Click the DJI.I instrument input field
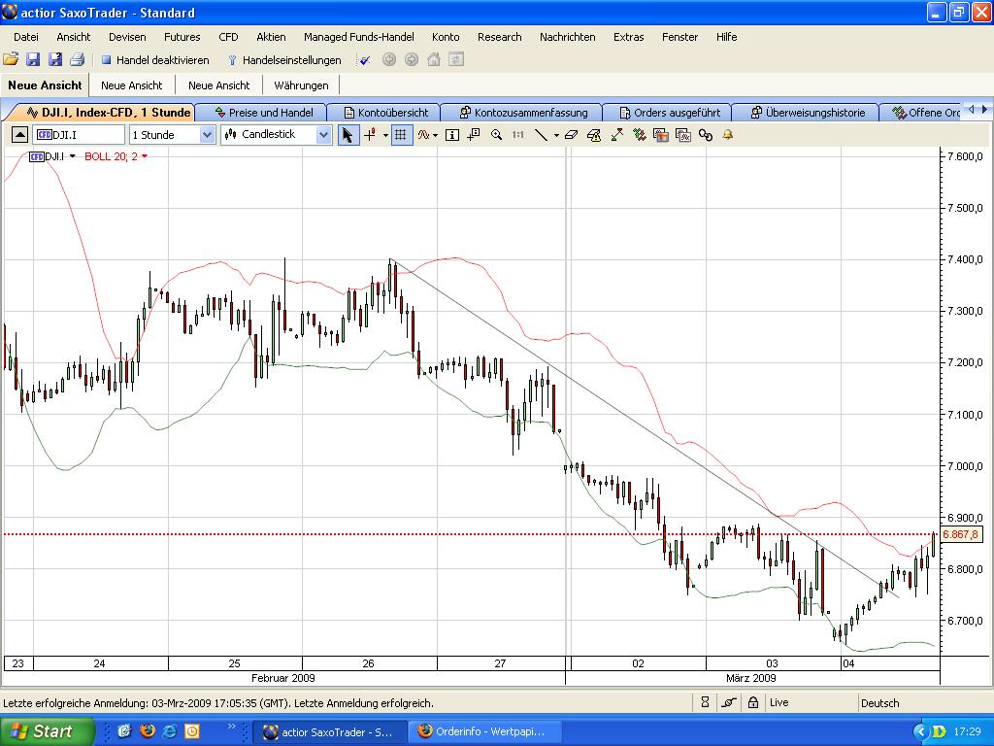Viewport: 994px width, 746px height. (80, 135)
